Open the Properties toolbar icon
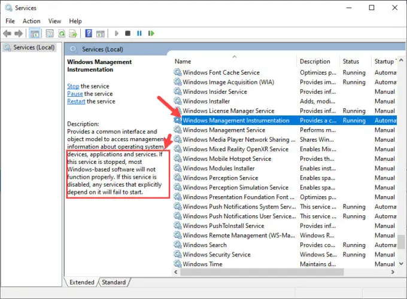Screen dimensions: 407x299 tap(50, 33)
